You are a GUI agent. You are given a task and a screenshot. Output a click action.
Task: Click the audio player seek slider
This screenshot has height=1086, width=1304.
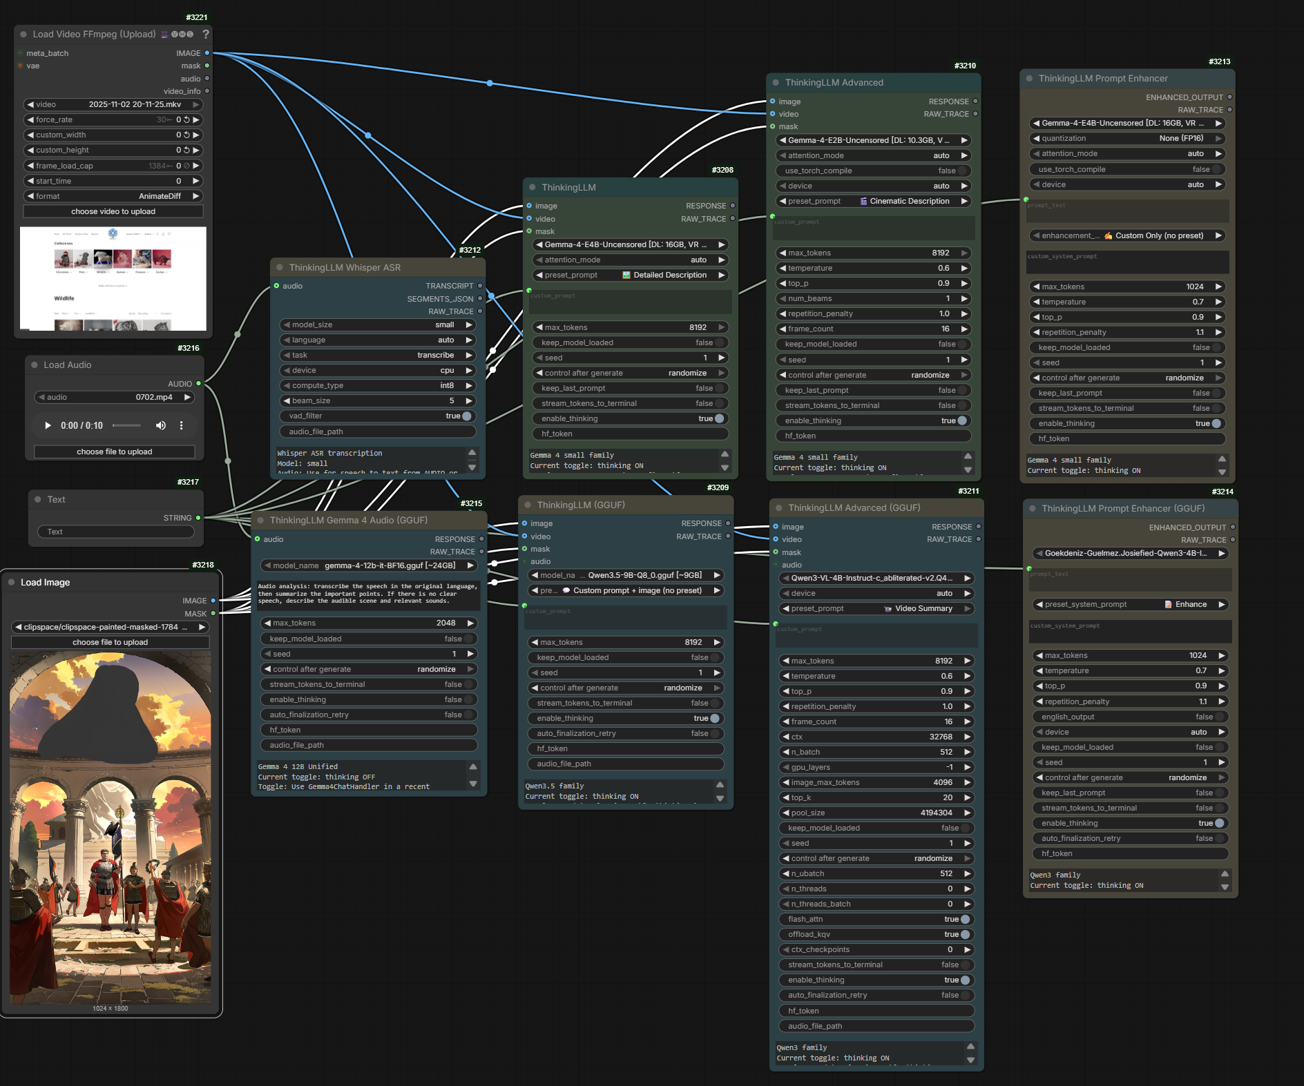[127, 425]
